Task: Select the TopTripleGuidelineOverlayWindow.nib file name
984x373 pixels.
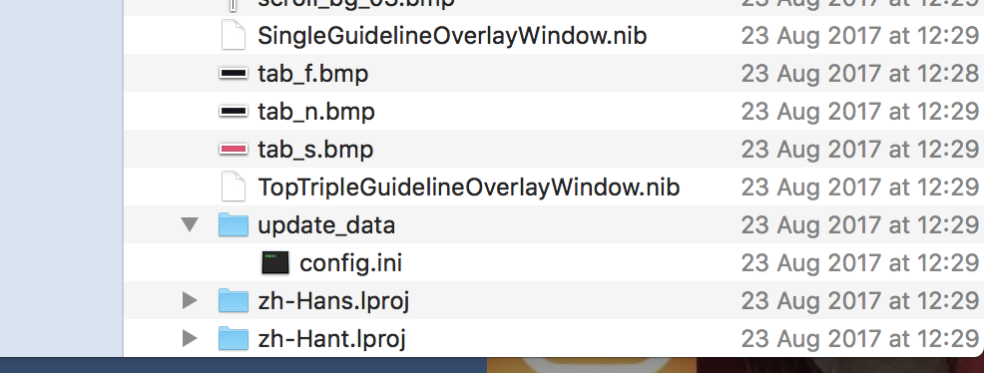Action: point(469,187)
